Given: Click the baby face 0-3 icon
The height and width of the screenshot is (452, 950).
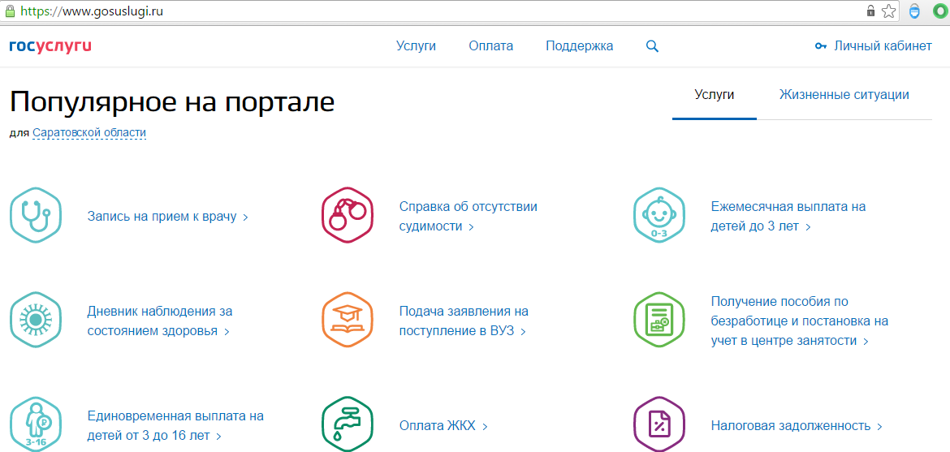Looking at the screenshot, I should point(659,216).
